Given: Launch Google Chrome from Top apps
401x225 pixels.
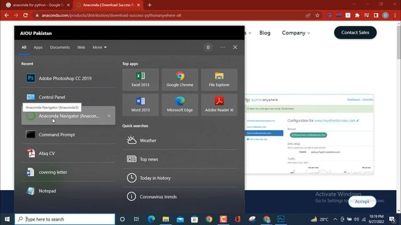Looking at the screenshot, I should (x=180, y=79).
